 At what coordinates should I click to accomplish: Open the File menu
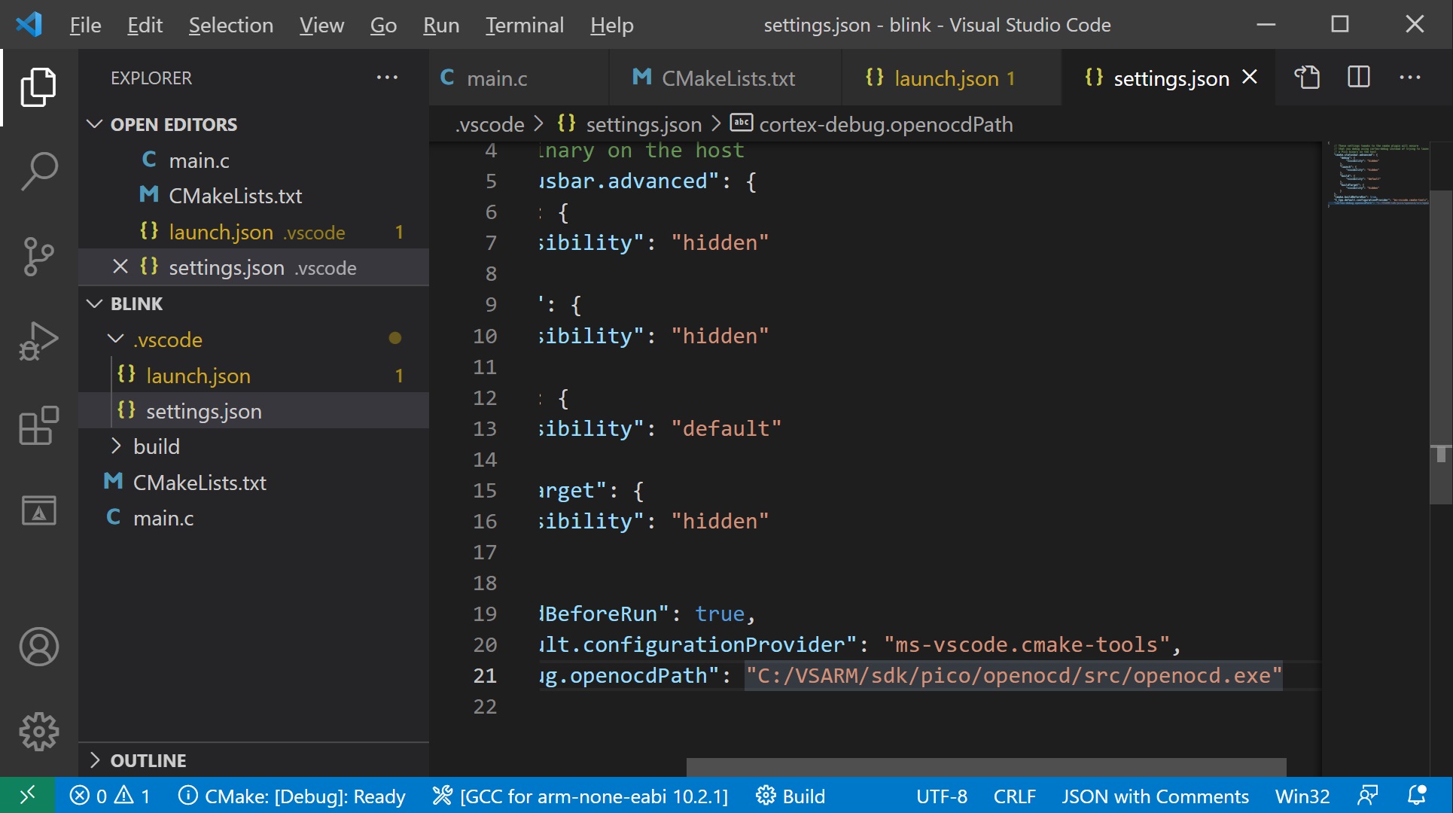click(85, 25)
